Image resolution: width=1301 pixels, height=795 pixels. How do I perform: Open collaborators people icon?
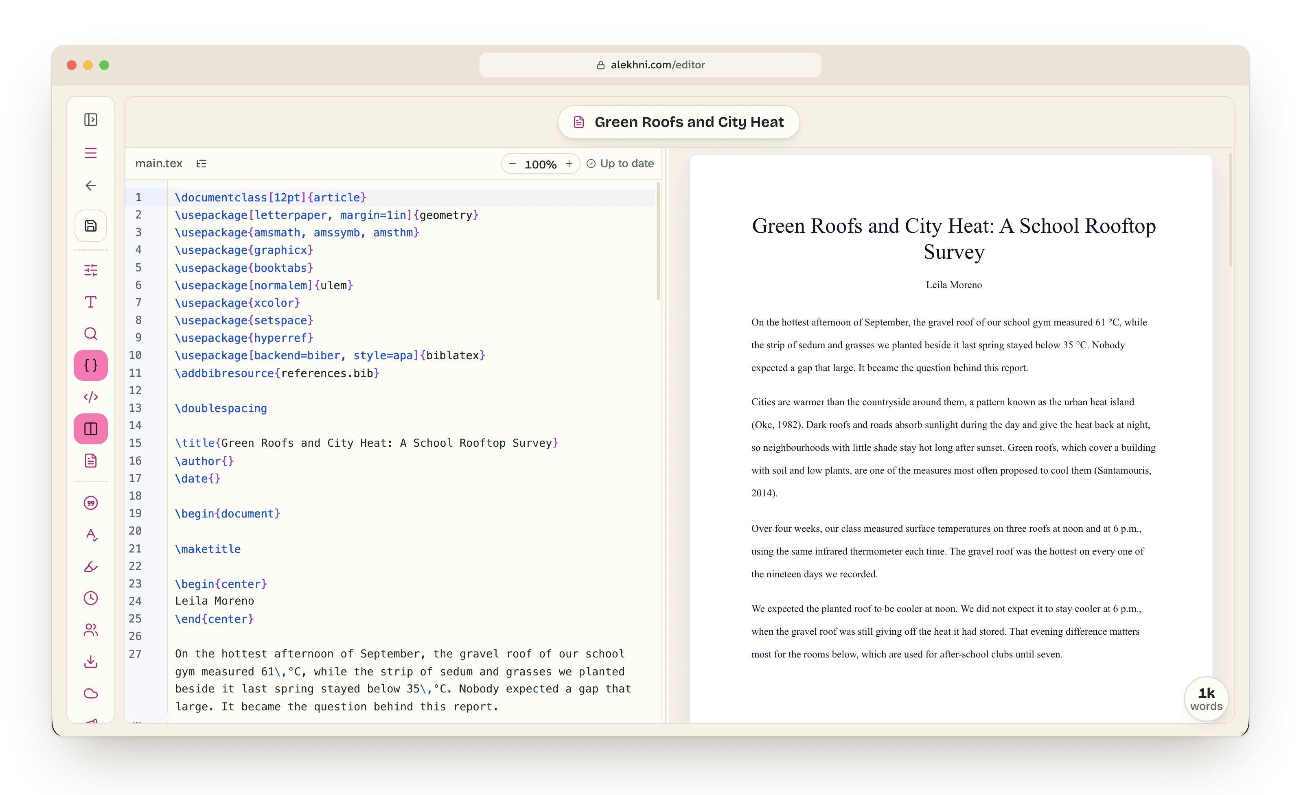coord(91,630)
